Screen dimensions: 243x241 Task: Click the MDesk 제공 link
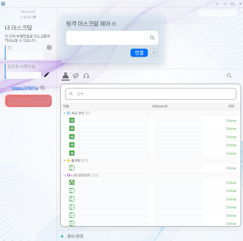tap(28, 11)
